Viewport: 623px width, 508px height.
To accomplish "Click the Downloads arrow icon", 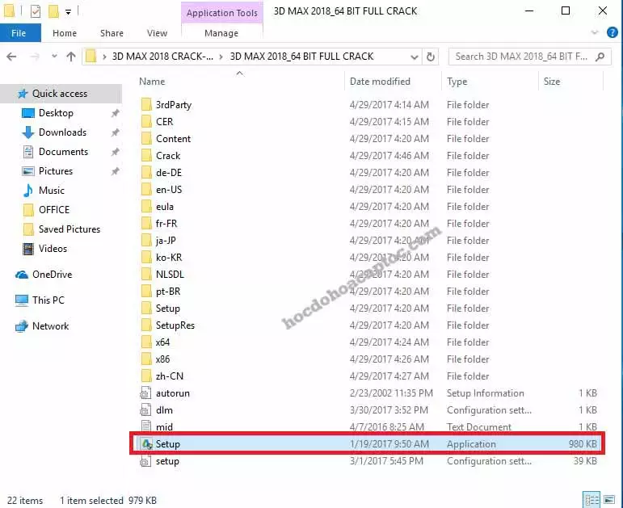I will coord(27,132).
